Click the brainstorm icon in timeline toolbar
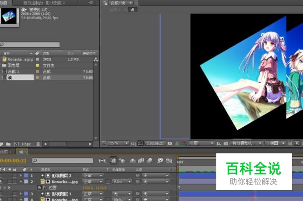 [x=160, y=160]
